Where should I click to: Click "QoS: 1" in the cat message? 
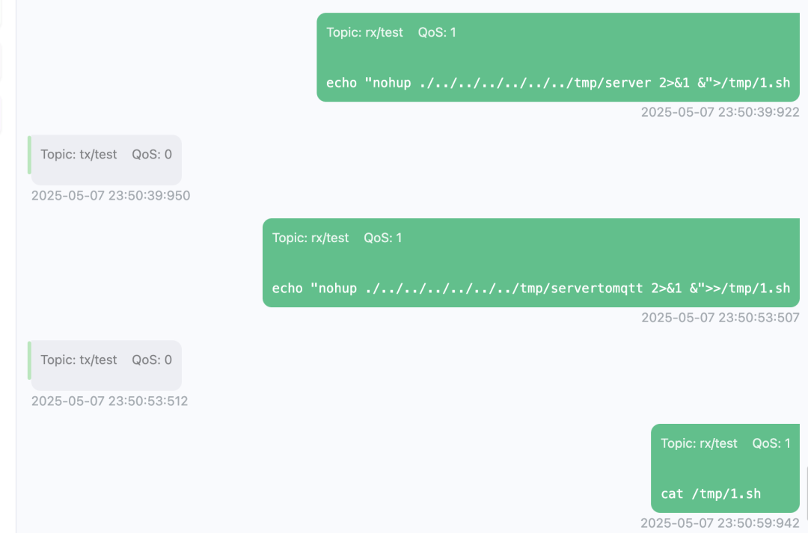(x=771, y=443)
